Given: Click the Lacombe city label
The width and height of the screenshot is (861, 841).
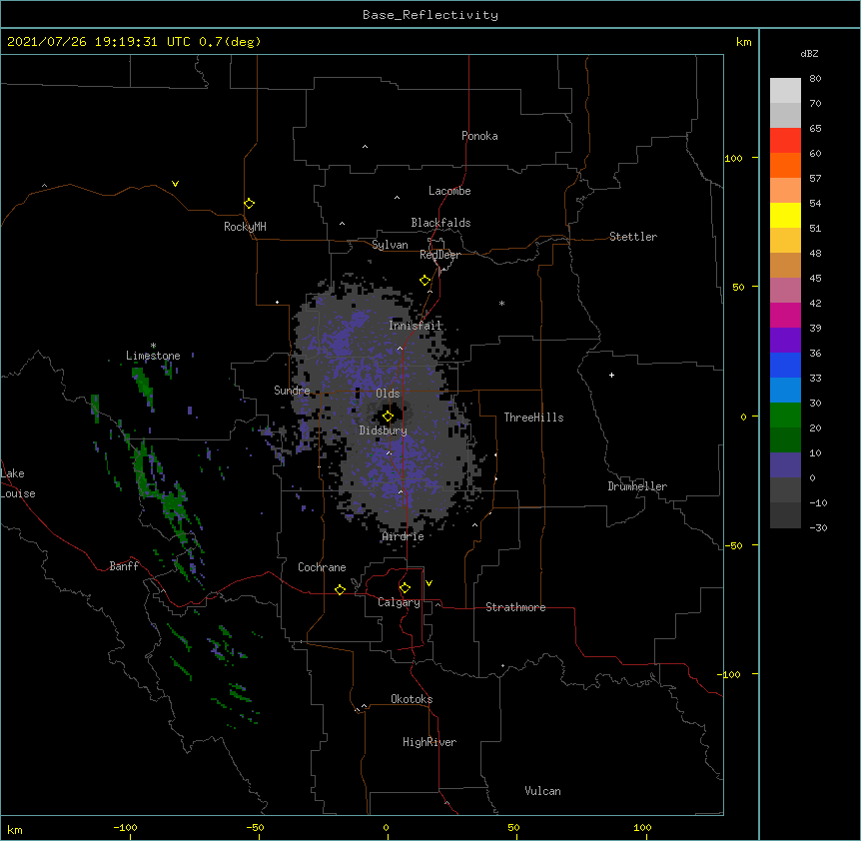Looking at the screenshot, I should [x=449, y=191].
